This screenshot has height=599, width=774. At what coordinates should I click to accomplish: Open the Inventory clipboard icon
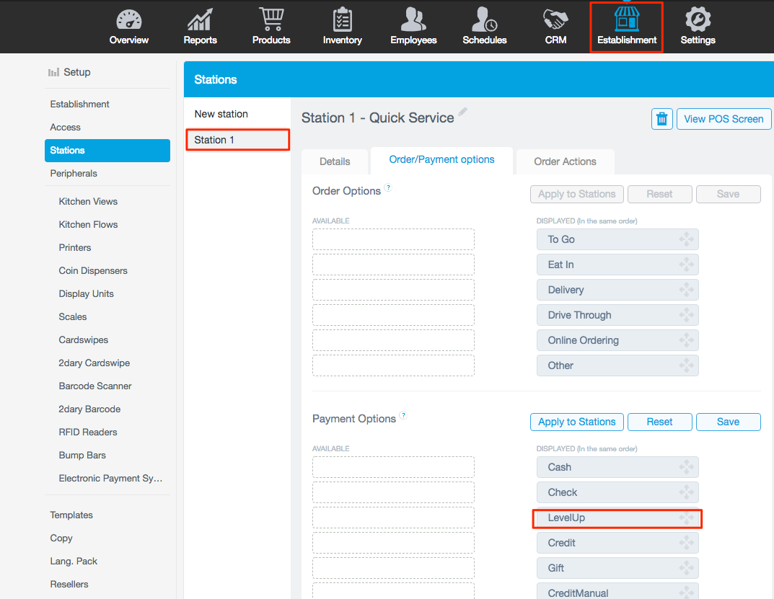pos(342,19)
